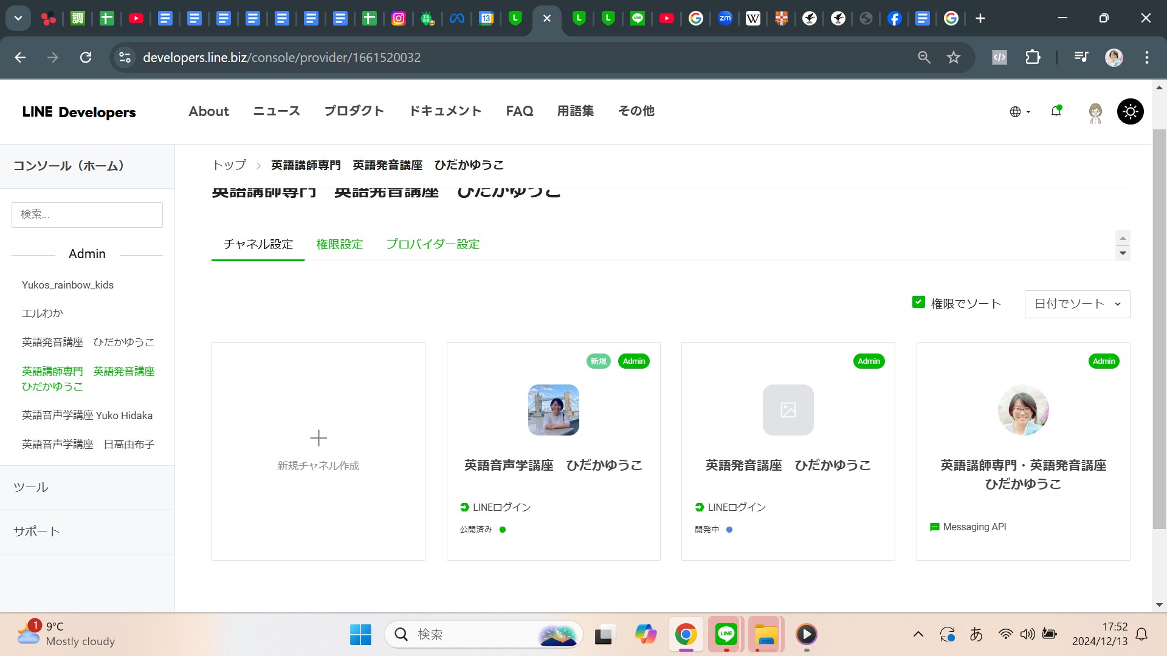Select 英語音声学講座 日高由布子 provider
This screenshot has width=1167, height=656.
point(88,445)
